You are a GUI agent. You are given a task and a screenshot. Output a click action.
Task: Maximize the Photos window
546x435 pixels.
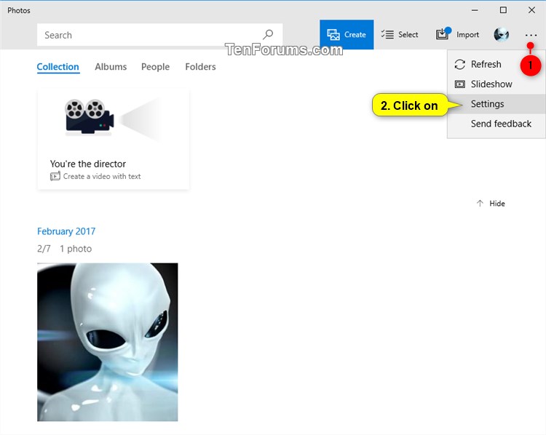tap(503, 10)
